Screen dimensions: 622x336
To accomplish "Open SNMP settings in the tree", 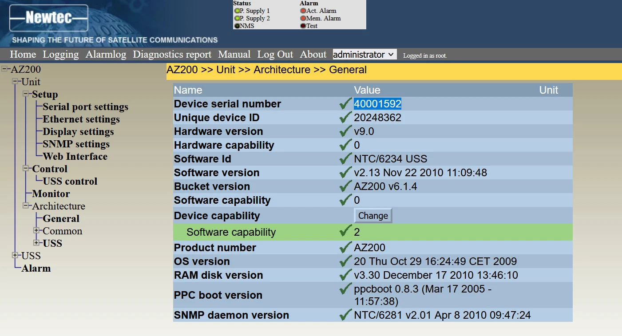I will coord(76,144).
